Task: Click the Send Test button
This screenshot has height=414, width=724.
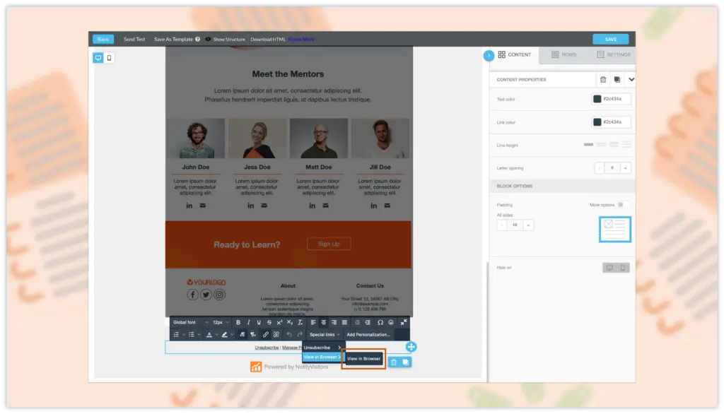Action: tap(134, 40)
